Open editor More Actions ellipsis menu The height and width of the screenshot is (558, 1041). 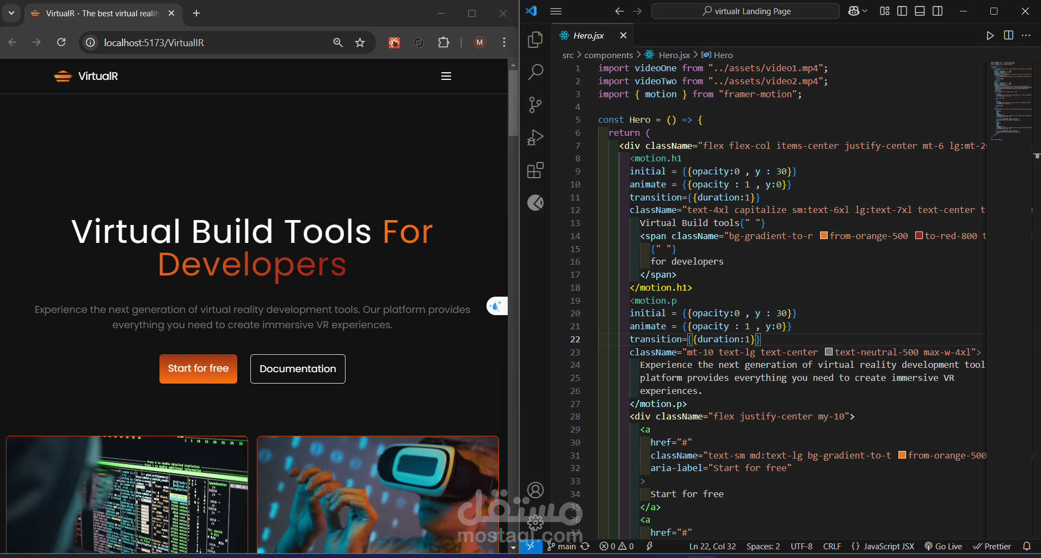click(1026, 35)
